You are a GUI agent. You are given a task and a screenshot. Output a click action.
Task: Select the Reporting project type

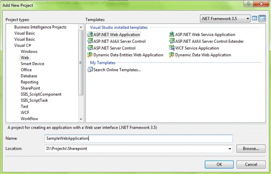[x=29, y=82]
